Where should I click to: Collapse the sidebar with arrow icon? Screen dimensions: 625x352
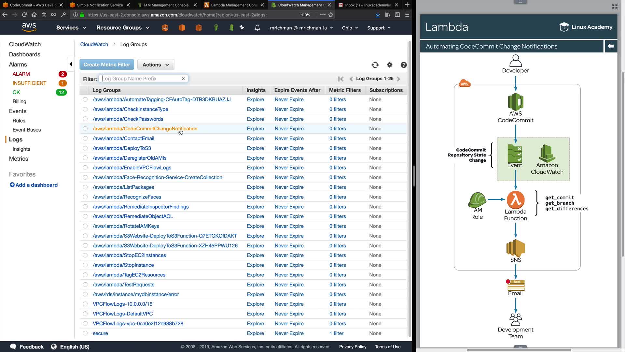(x=71, y=64)
